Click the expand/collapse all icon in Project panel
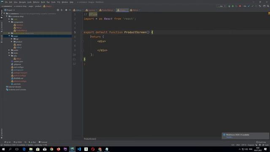The width and height of the screenshot is (270, 152). click(x=62, y=10)
